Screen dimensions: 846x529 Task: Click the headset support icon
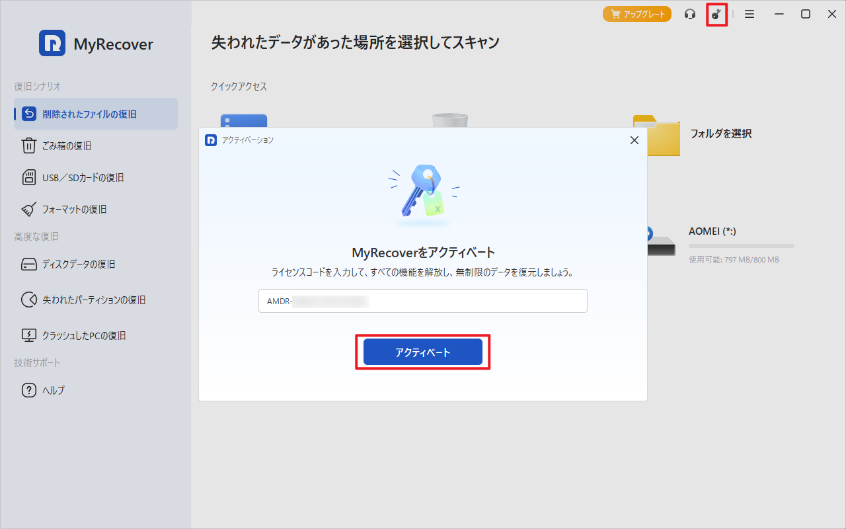click(690, 14)
